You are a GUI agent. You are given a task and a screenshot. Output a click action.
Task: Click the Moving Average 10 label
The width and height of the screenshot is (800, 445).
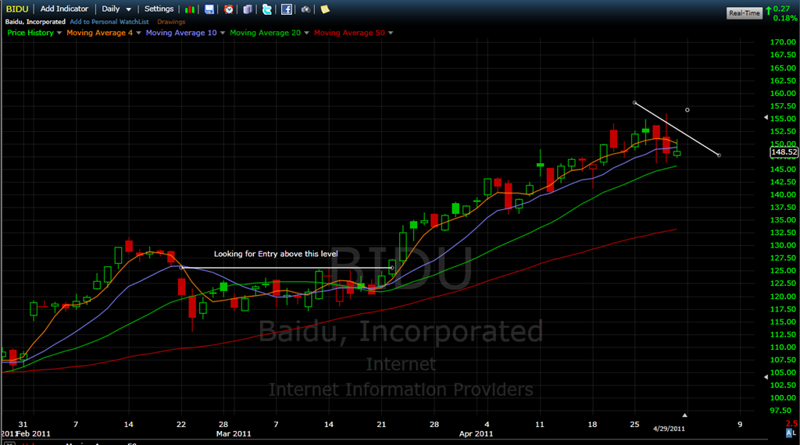coord(181,33)
